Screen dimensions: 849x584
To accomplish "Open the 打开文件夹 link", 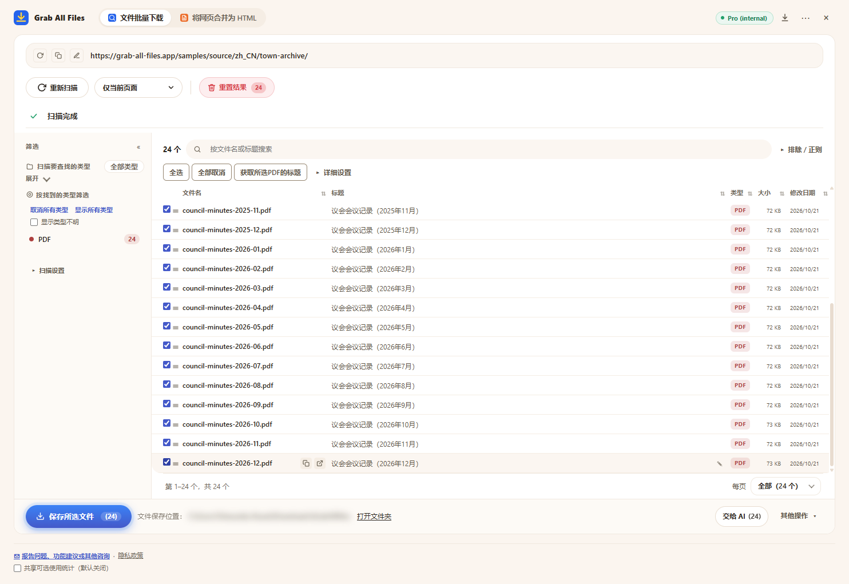I will (374, 517).
